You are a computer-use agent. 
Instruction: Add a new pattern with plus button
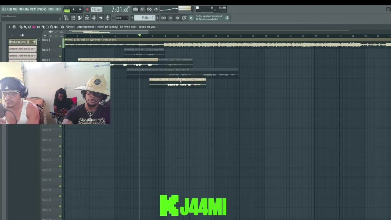tap(157, 18)
